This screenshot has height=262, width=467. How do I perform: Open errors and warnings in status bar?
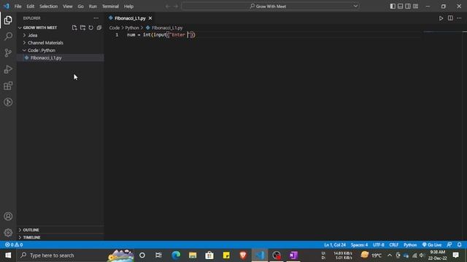pos(14,245)
